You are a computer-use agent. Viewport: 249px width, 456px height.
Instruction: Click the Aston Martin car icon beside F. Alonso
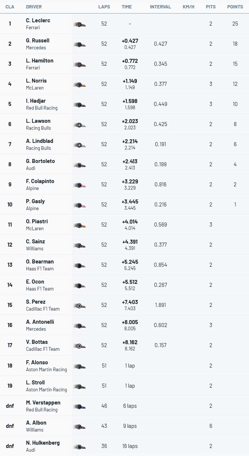(80, 366)
